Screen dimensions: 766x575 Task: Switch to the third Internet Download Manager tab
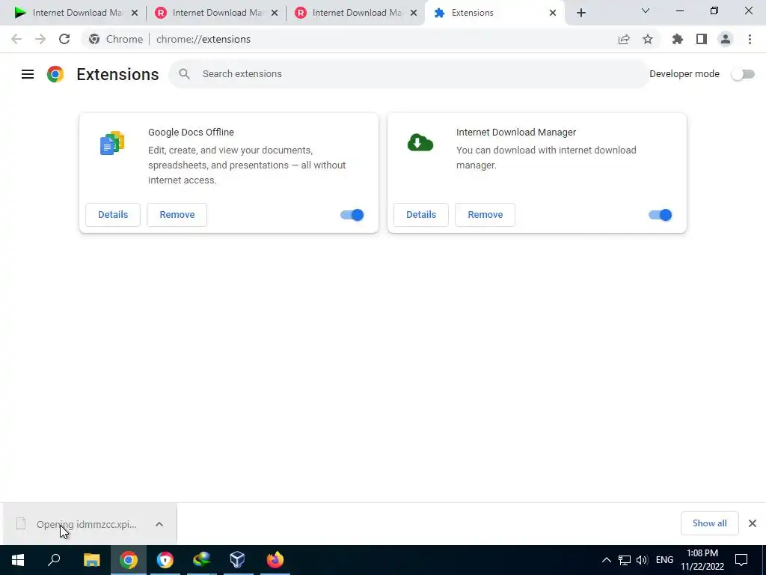coord(355,13)
